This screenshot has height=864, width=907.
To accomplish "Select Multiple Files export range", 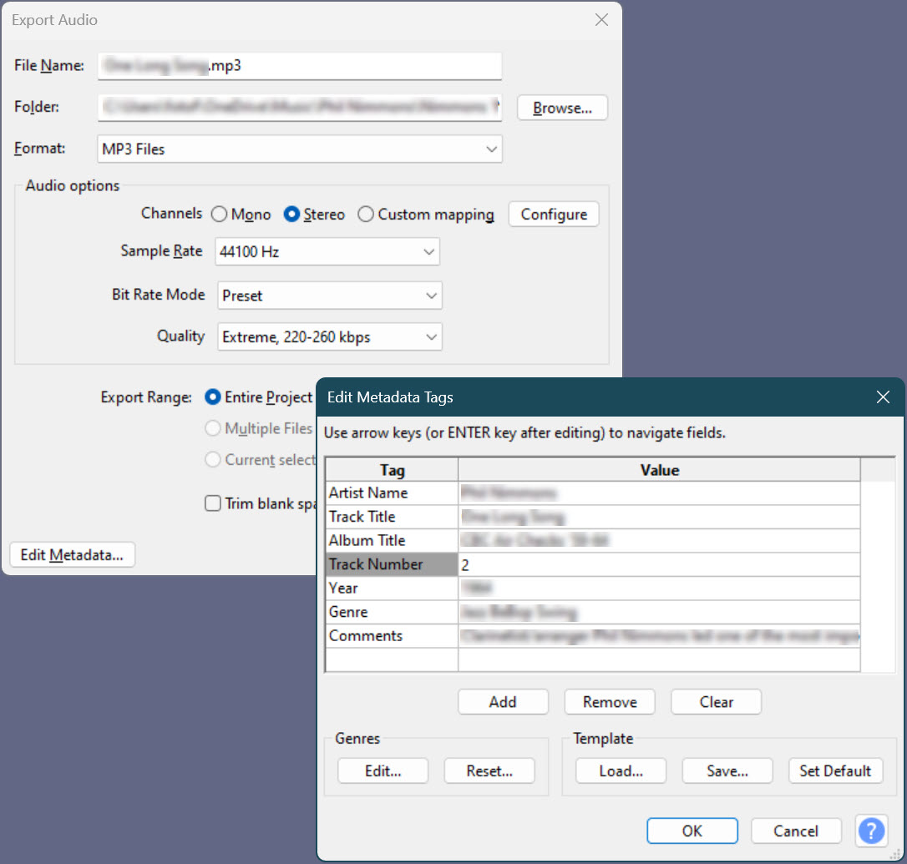I will (259, 428).
